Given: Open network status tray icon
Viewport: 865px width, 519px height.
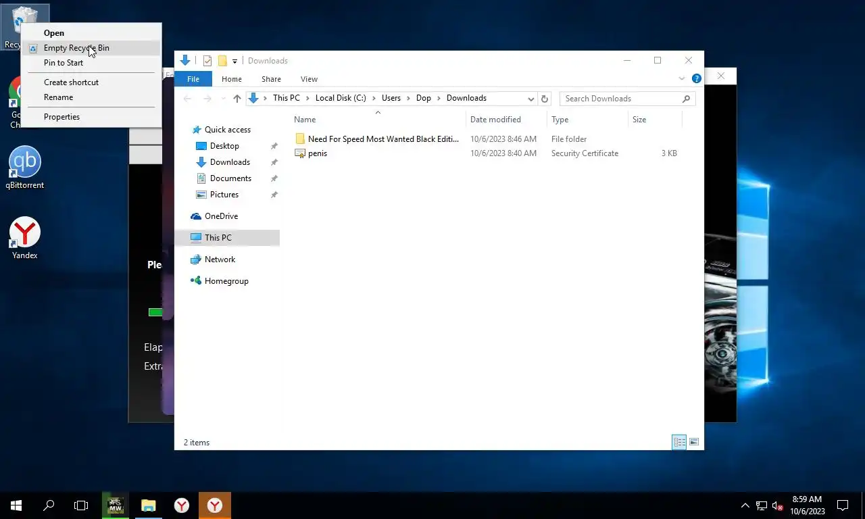Looking at the screenshot, I should point(762,505).
